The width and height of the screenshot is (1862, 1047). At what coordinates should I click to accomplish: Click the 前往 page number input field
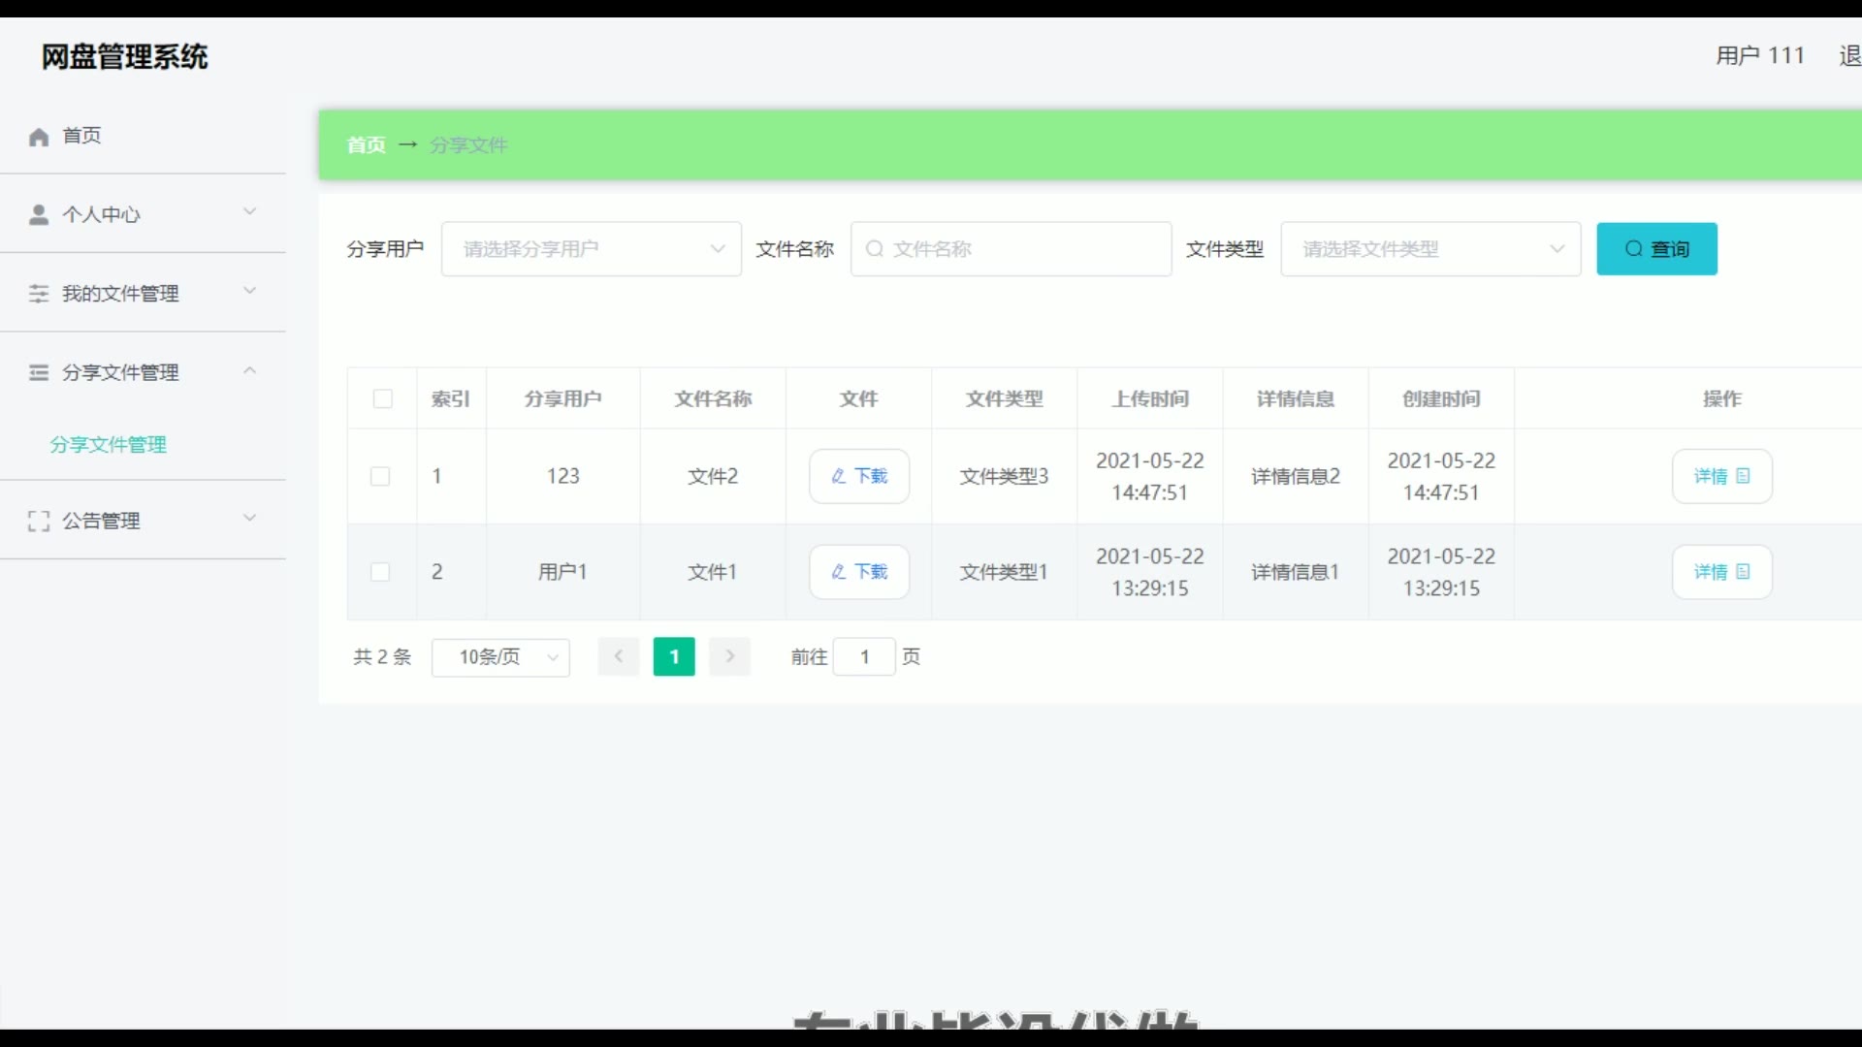(x=864, y=657)
